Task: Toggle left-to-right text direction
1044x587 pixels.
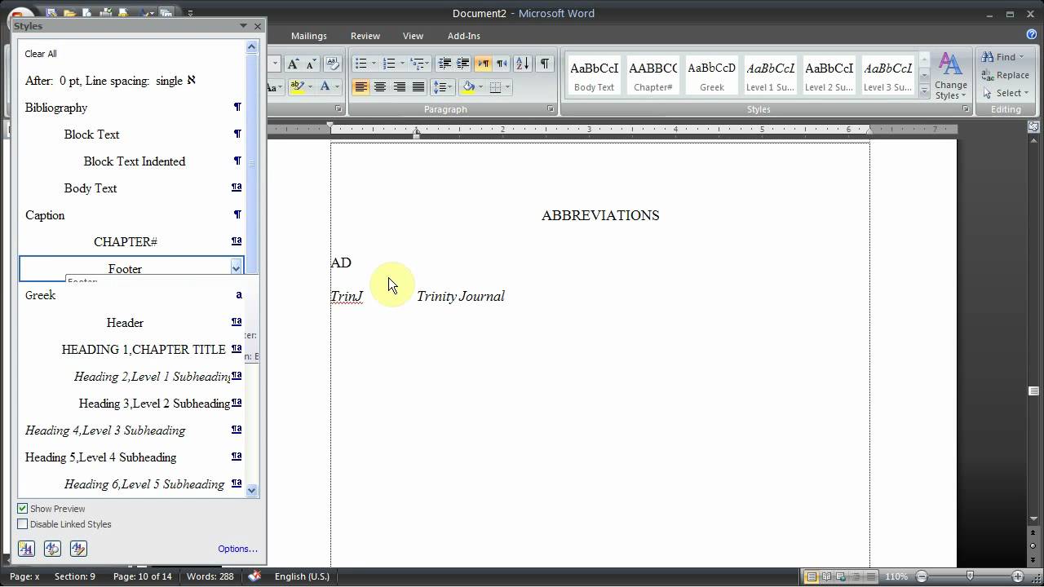Action: click(x=483, y=64)
